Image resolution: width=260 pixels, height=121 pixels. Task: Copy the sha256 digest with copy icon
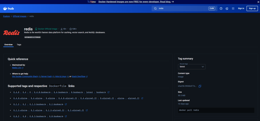pyautogui.click(x=200, y=86)
